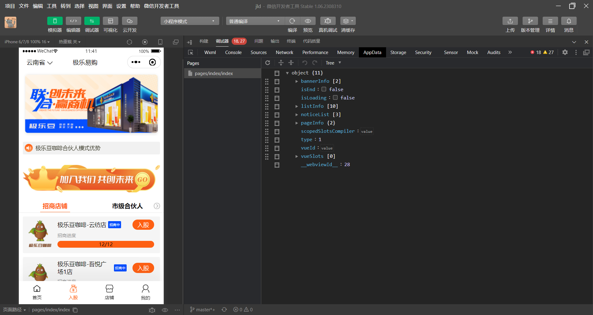The height and width of the screenshot is (315, 593).
Task: Click 入股 button for 吾悦广场1店
Action: [x=143, y=268]
